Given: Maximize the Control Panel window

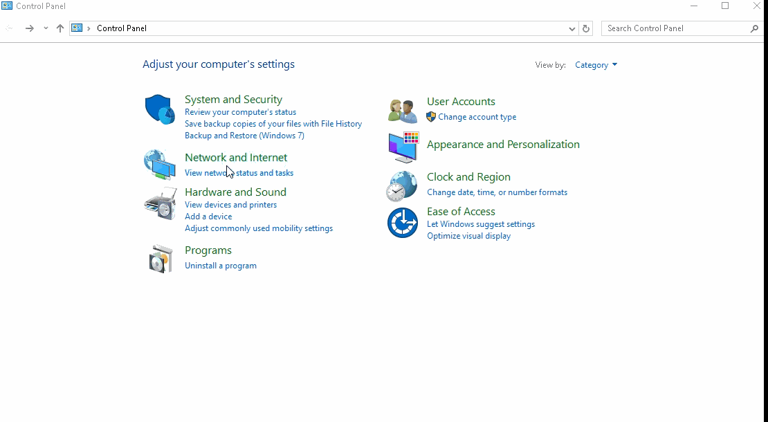Looking at the screenshot, I should click(725, 6).
